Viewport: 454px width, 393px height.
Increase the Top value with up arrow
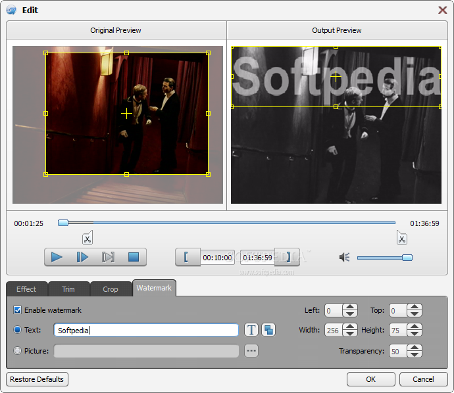[415, 307]
